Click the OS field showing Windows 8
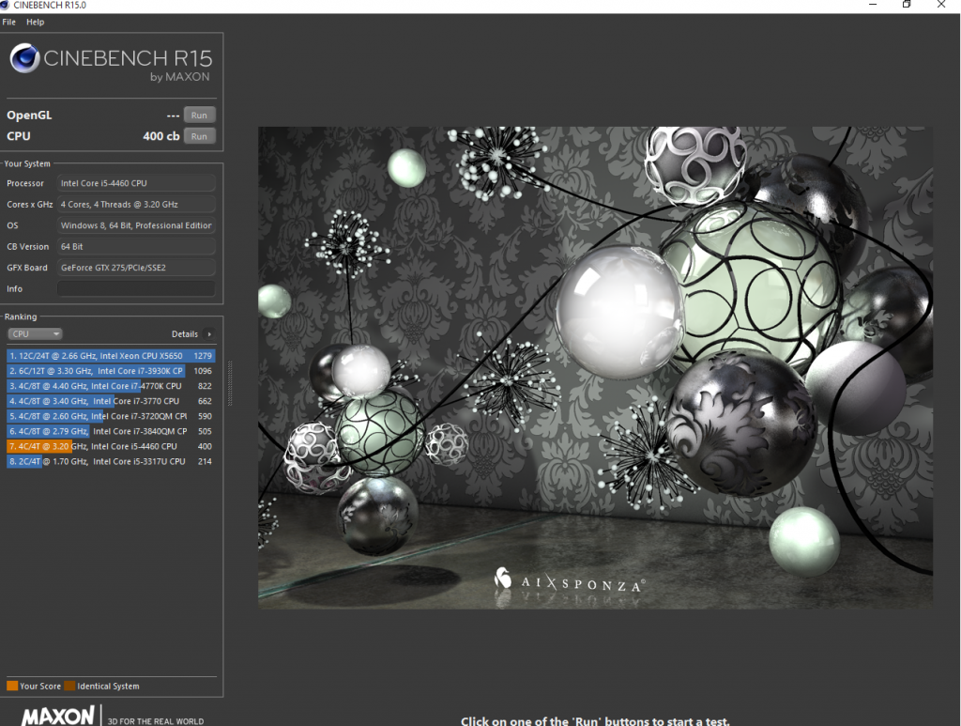961x726 pixels. point(136,225)
